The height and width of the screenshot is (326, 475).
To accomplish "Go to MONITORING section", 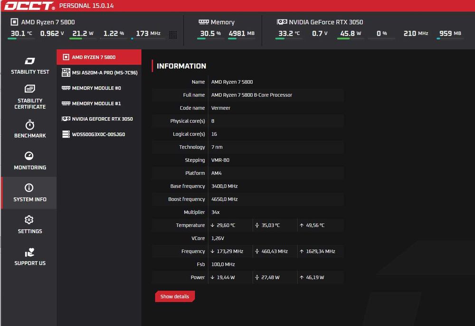I will [x=29, y=160].
